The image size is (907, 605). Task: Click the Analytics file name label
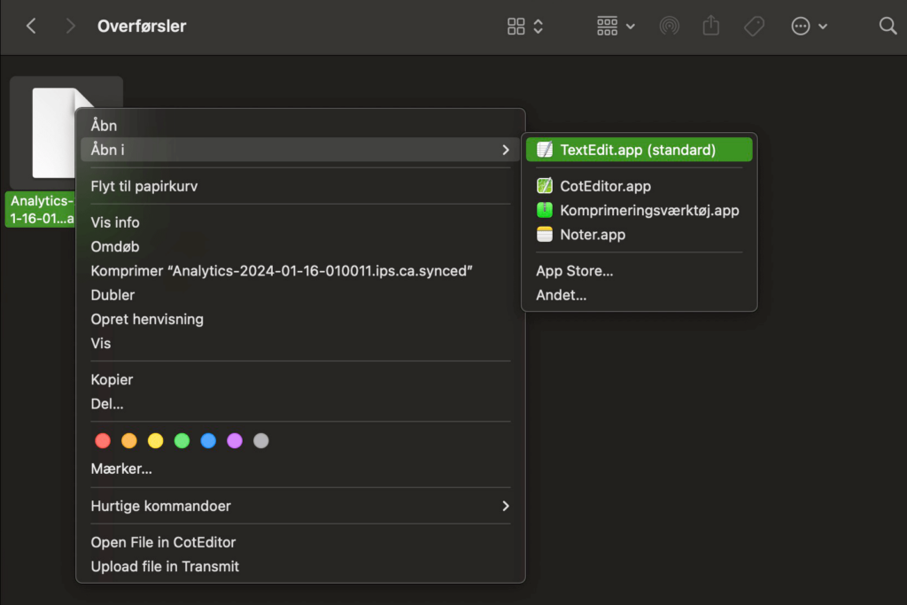click(42, 209)
